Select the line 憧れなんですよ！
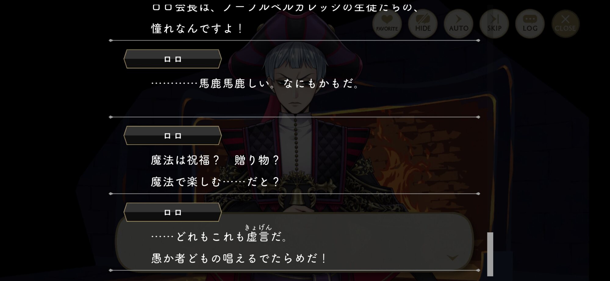 point(197,29)
